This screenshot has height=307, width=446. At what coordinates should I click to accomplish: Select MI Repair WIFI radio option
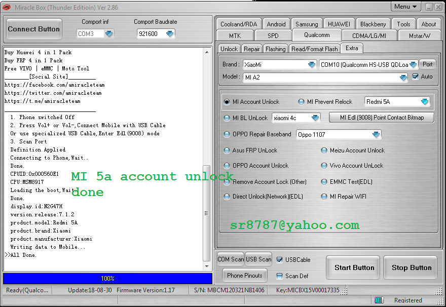(x=324, y=197)
